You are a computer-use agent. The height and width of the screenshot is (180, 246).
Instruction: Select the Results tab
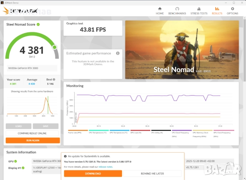217,11
